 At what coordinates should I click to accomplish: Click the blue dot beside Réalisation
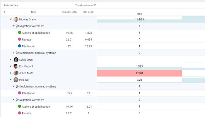tap(20, 46)
